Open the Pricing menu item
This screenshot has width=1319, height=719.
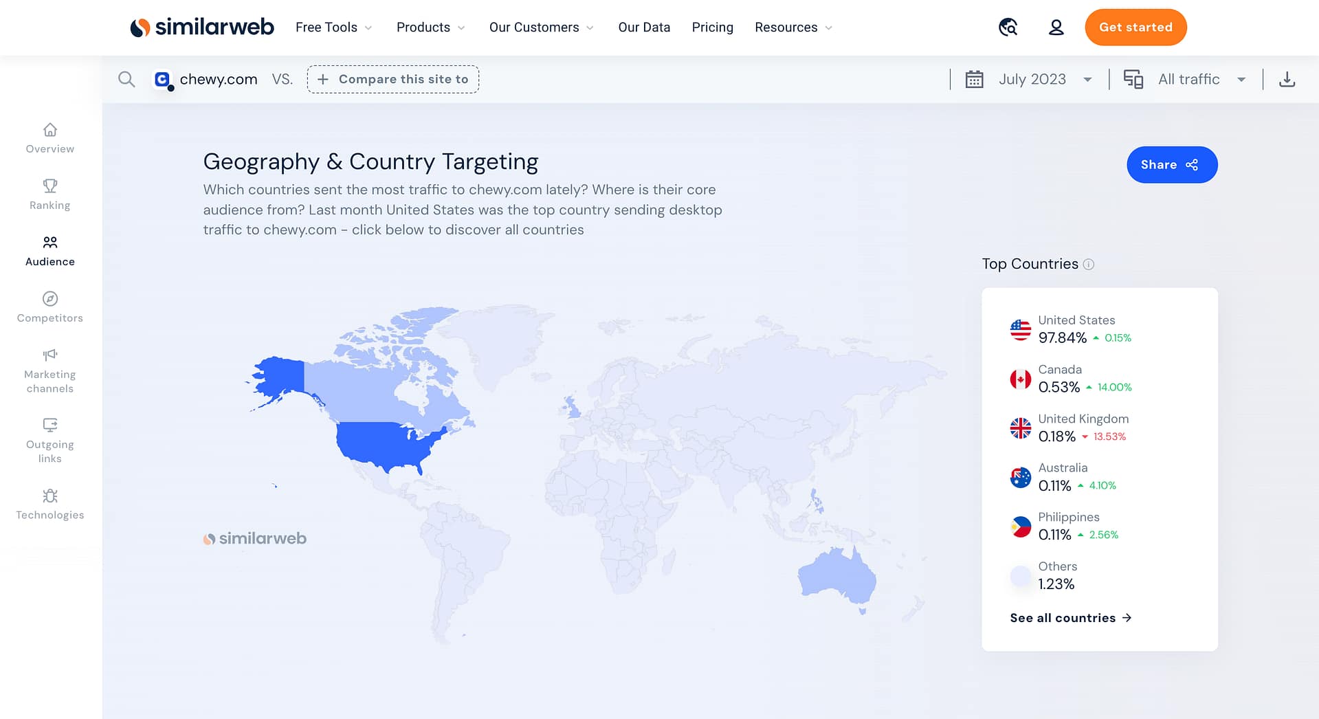pos(712,27)
